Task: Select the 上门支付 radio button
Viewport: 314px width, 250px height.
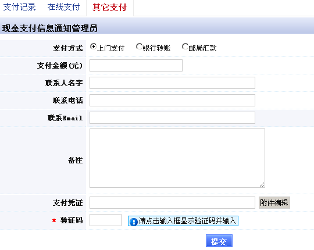Action: (93, 47)
